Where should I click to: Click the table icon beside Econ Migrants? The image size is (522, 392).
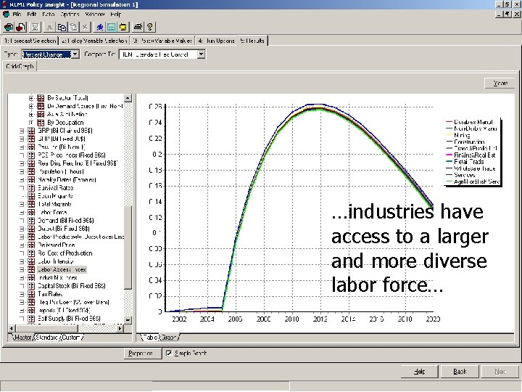31,196
